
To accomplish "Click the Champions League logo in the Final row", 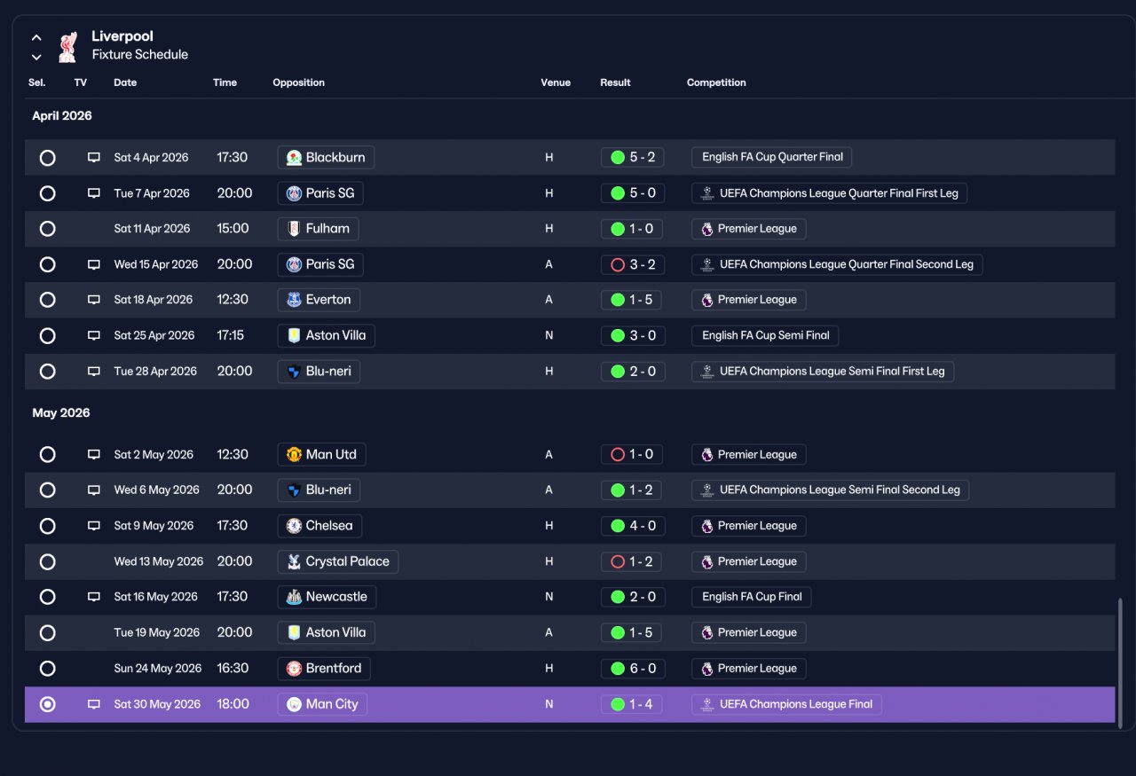I will tap(706, 704).
